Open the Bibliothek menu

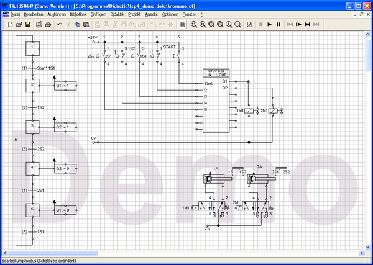tap(78, 14)
